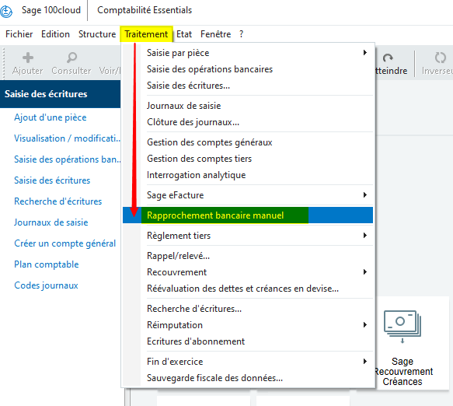Expand the Sage eFacture submenu arrow
This screenshot has height=406, width=453.
(x=365, y=195)
